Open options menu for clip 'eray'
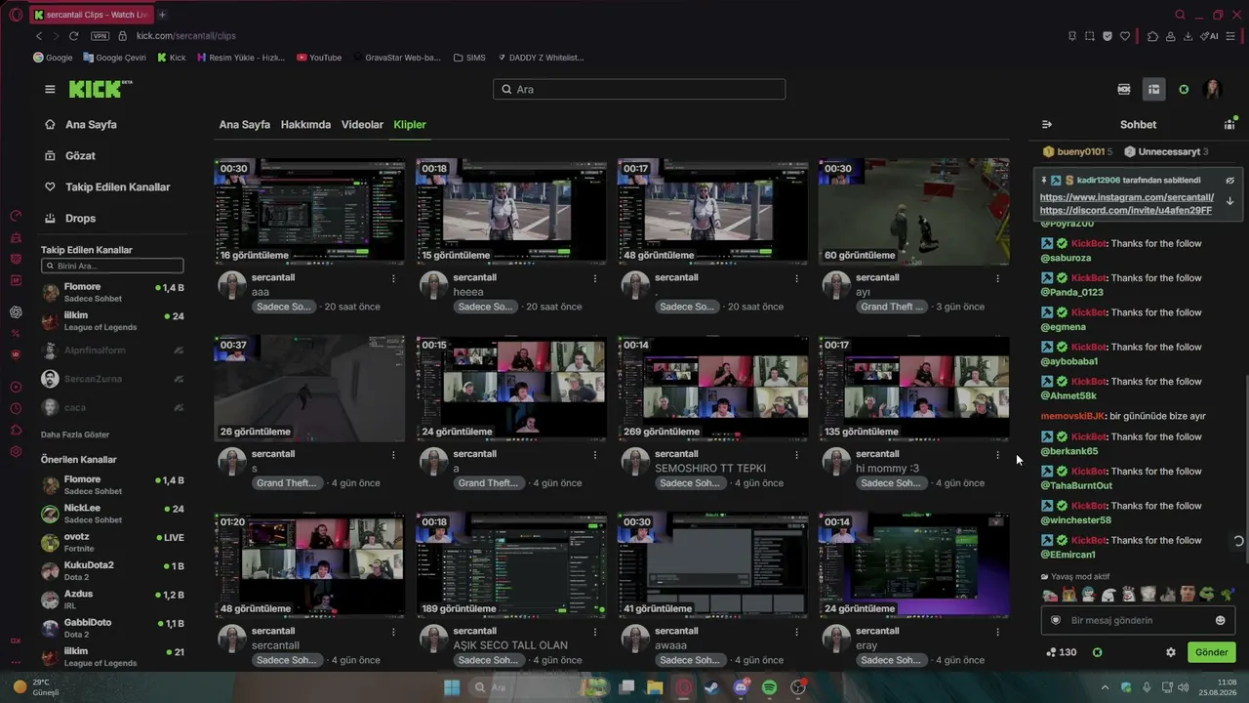Screen dimensions: 1249x703 pos(997,632)
